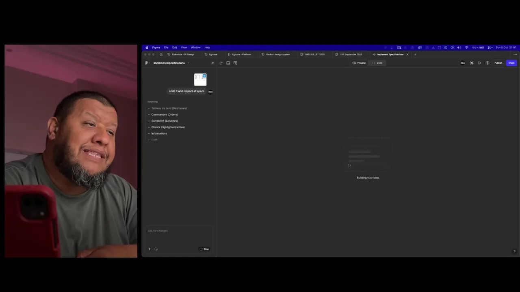Click the AI panel toggle button

pos(212,63)
